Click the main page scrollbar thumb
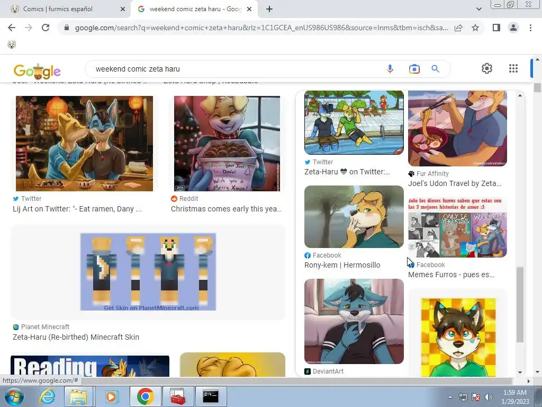The image size is (542, 407). (537, 88)
